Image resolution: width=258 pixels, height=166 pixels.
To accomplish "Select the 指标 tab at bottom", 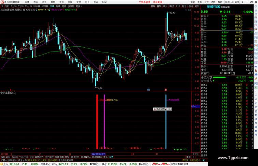I will pos(3,157).
